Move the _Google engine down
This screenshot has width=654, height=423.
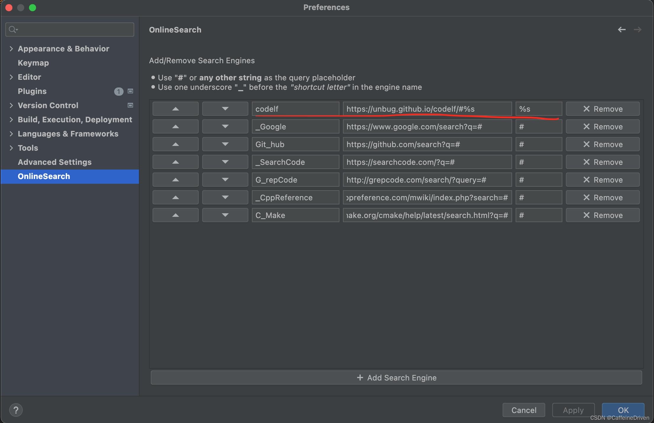(x=225, y=126)
